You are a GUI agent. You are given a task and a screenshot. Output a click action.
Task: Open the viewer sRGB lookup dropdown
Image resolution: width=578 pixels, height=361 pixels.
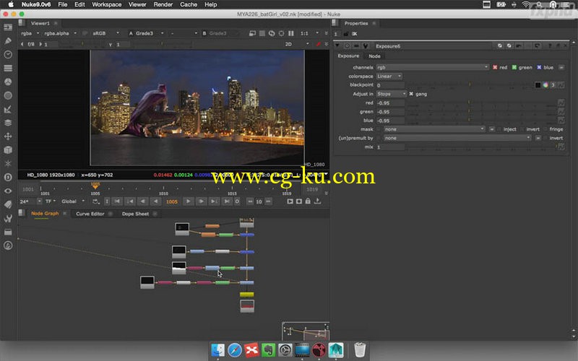click(105, 33)
